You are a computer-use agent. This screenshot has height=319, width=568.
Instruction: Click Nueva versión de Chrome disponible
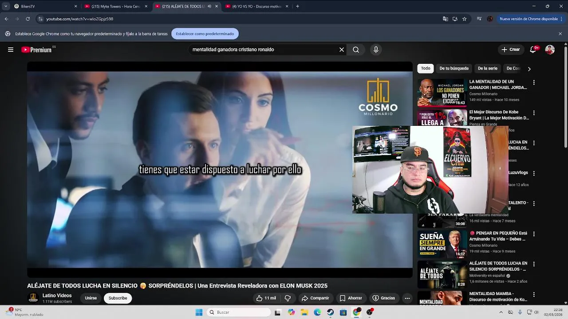pyautogui.click(x=528, y=19)
